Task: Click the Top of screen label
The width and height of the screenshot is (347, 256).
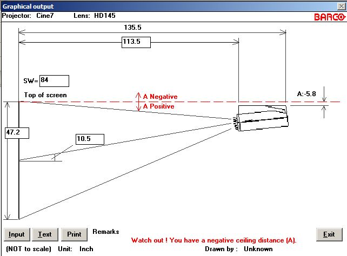Action: pyautogui.click(x=45, y=95)
